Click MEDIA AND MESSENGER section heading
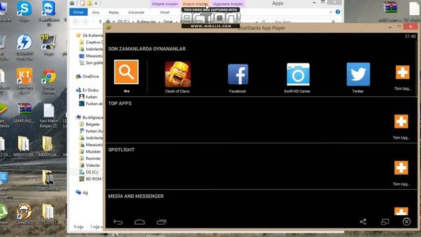This screenshot has width=421, height=237. [x=136, y=196]
